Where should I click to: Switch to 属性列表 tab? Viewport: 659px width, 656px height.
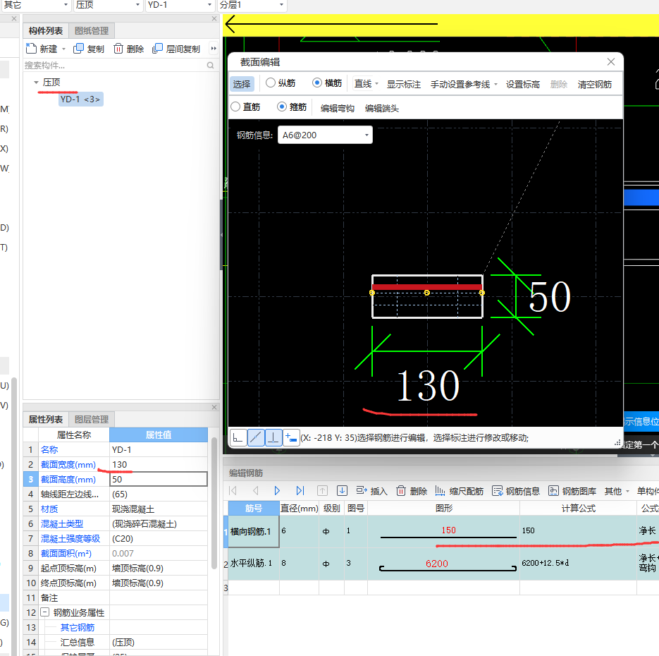pos(45,419)
